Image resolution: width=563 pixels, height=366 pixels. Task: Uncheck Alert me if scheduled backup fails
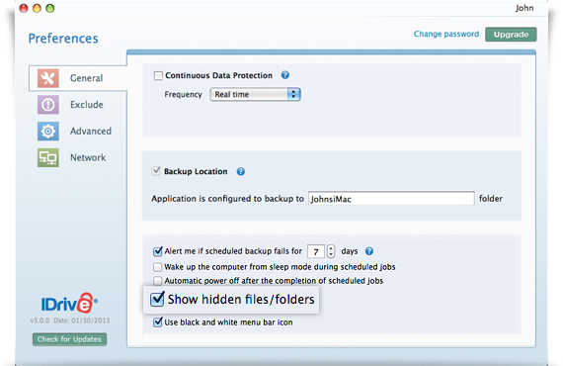pyautogui.click(x=158, y=251)
